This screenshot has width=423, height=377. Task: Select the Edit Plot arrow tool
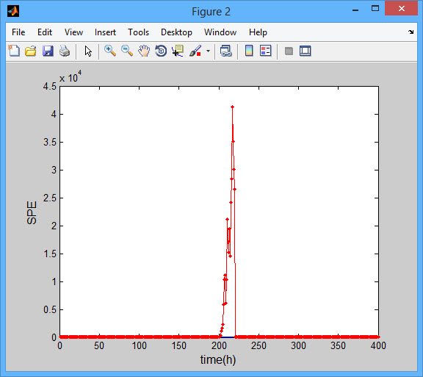(88, 51)
